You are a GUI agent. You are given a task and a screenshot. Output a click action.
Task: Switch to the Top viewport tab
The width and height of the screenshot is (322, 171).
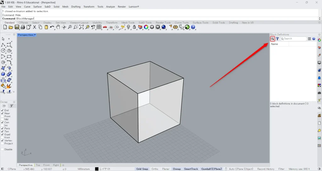point(38,165)
